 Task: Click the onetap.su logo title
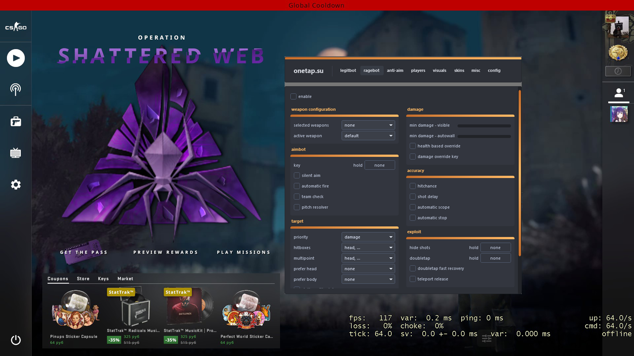click(308, 71)
